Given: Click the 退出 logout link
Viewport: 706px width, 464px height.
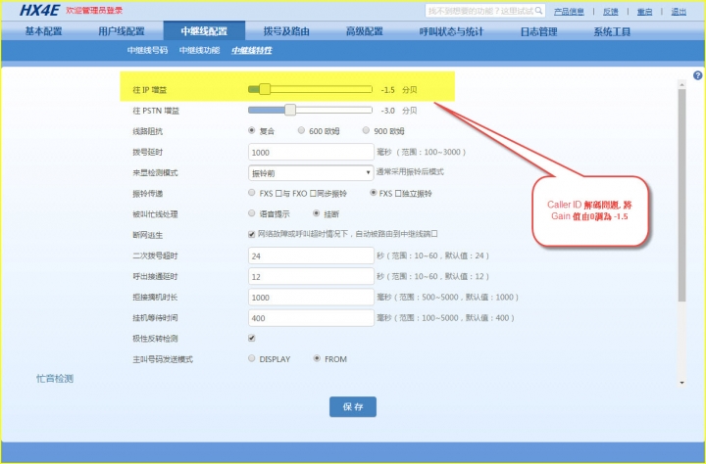Looking at the screenshot, I should coord(679,12).
